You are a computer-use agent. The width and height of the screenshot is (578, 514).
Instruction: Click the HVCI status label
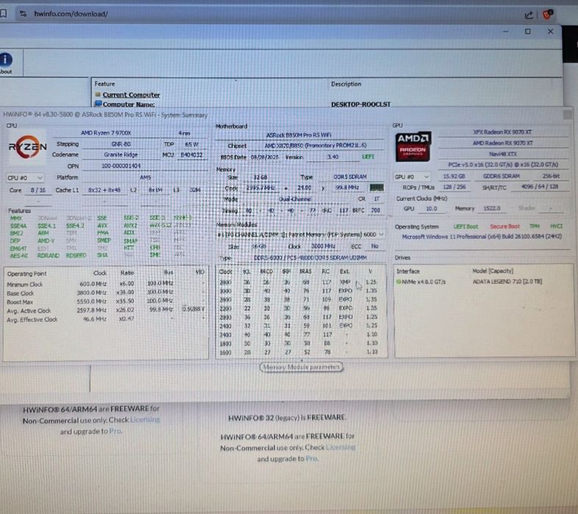556,226
